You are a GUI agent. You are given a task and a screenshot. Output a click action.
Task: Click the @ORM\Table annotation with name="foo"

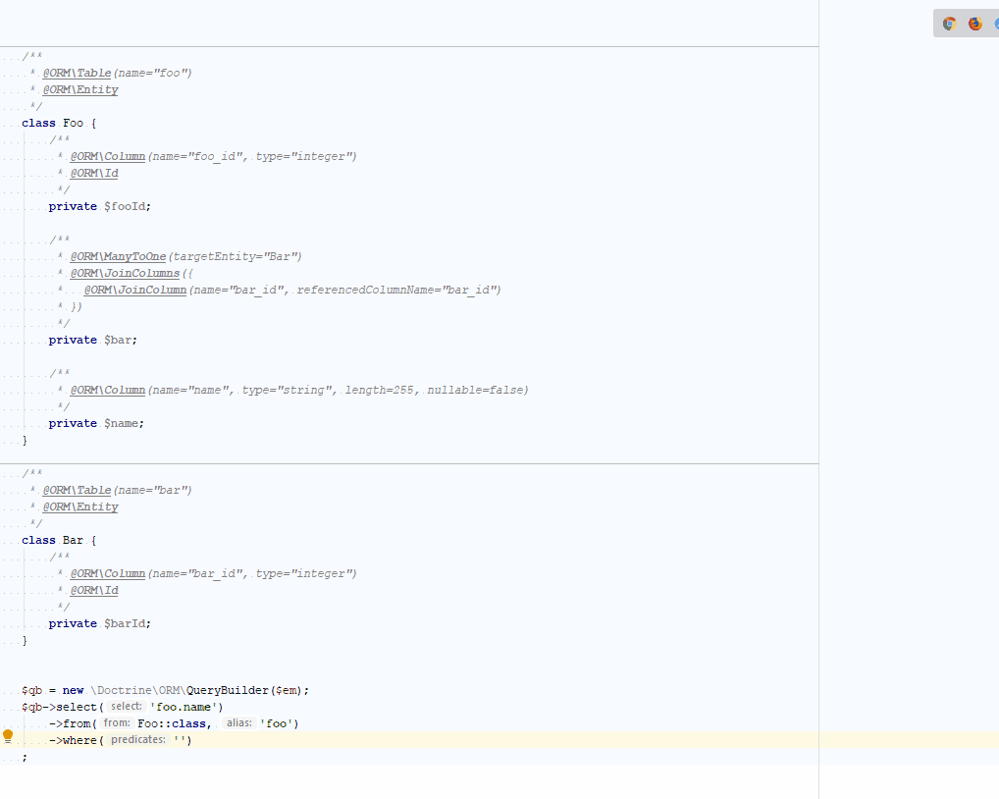[x=77, y=74]
